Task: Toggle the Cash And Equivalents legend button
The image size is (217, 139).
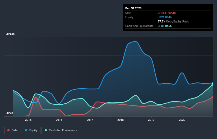Action: 61,131
